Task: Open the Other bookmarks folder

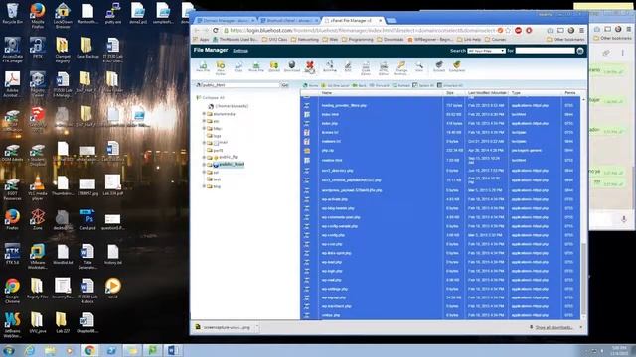Action: (566, 40)
